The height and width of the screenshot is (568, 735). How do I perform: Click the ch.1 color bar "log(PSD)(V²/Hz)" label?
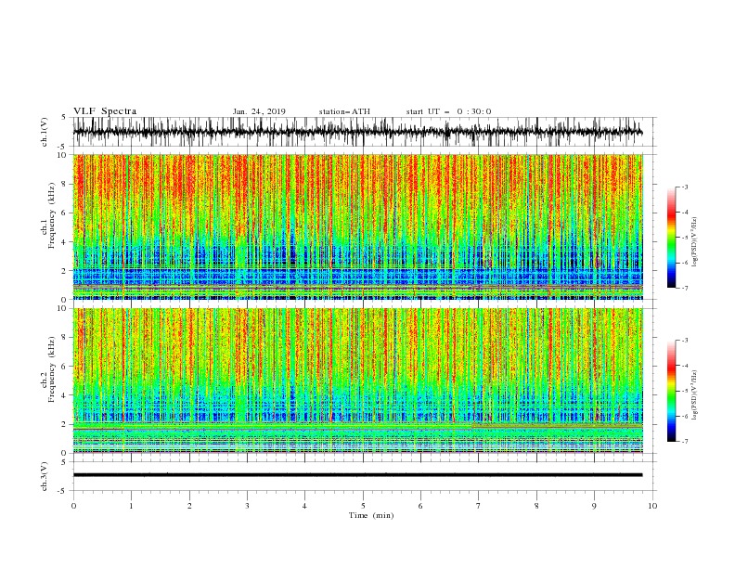695,242
